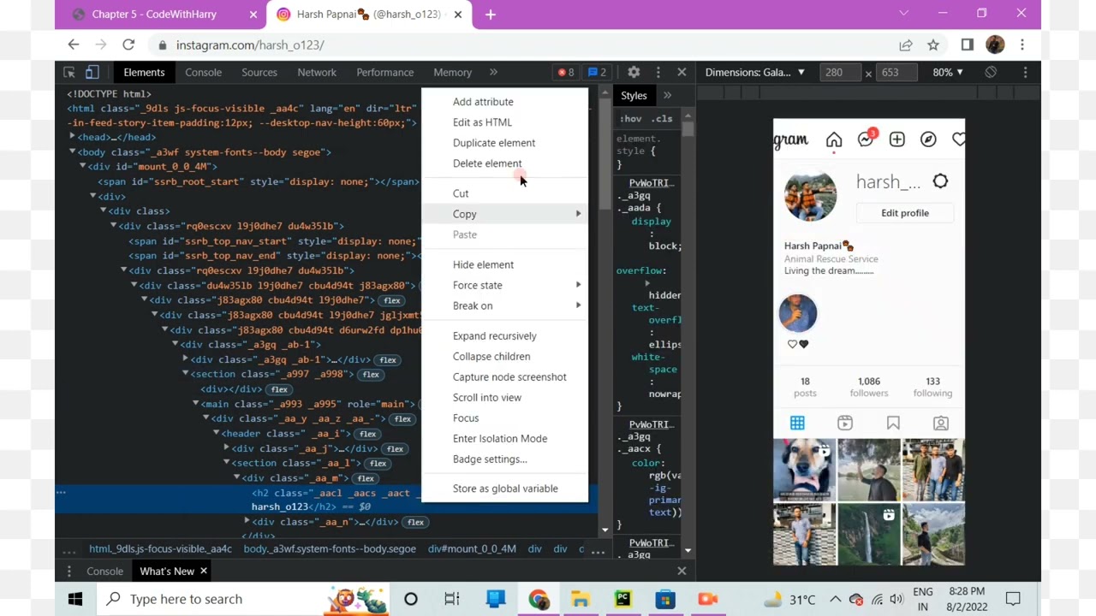This screenshot has height=616, width=1096.
Task: View the 133 following list
Action: coord(932,387)
